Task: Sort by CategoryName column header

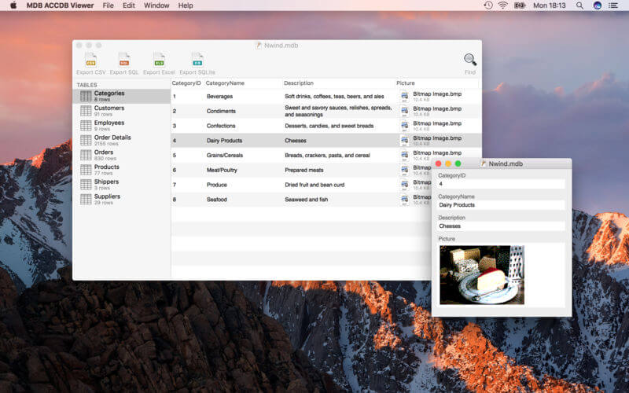Action: coord(225,83)
